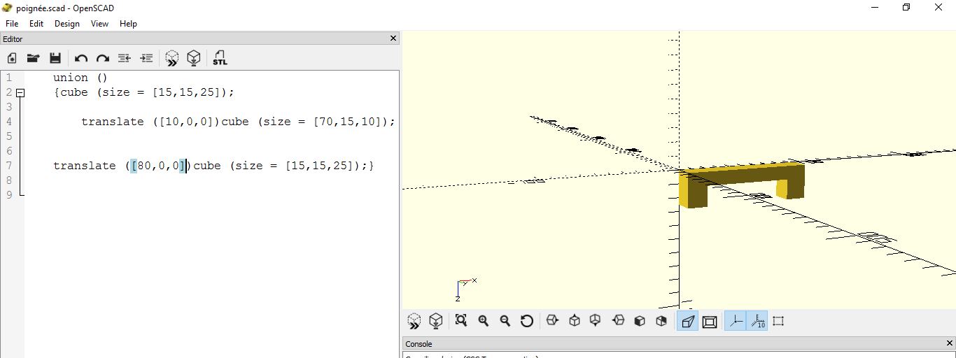Collapse the union code block fold marker
Image resolution: width=956 pixels, height=358 pixels.
click(20, 93)
